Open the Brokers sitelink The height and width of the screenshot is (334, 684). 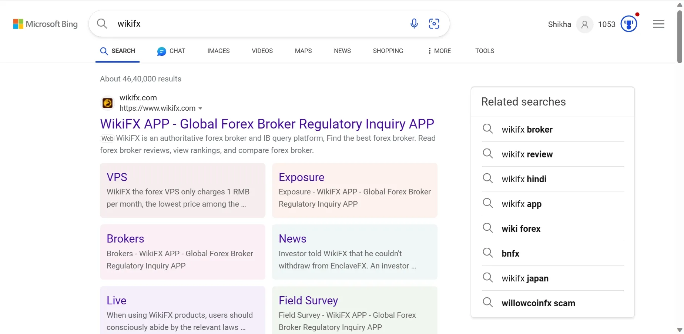point(125,239)
